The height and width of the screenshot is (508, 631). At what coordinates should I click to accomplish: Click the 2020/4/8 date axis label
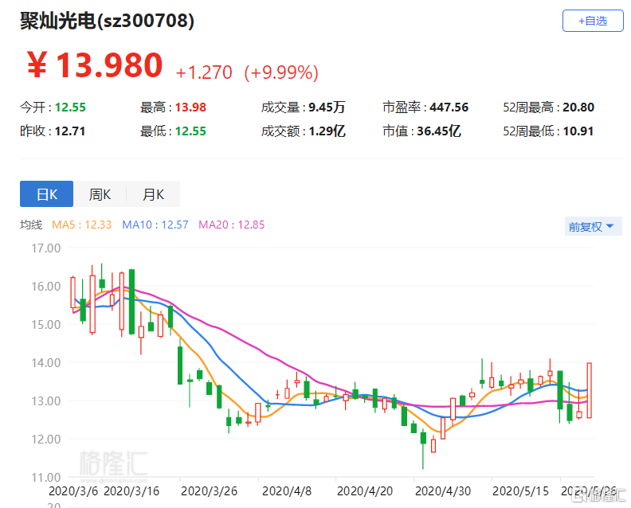tap(285, 491)
